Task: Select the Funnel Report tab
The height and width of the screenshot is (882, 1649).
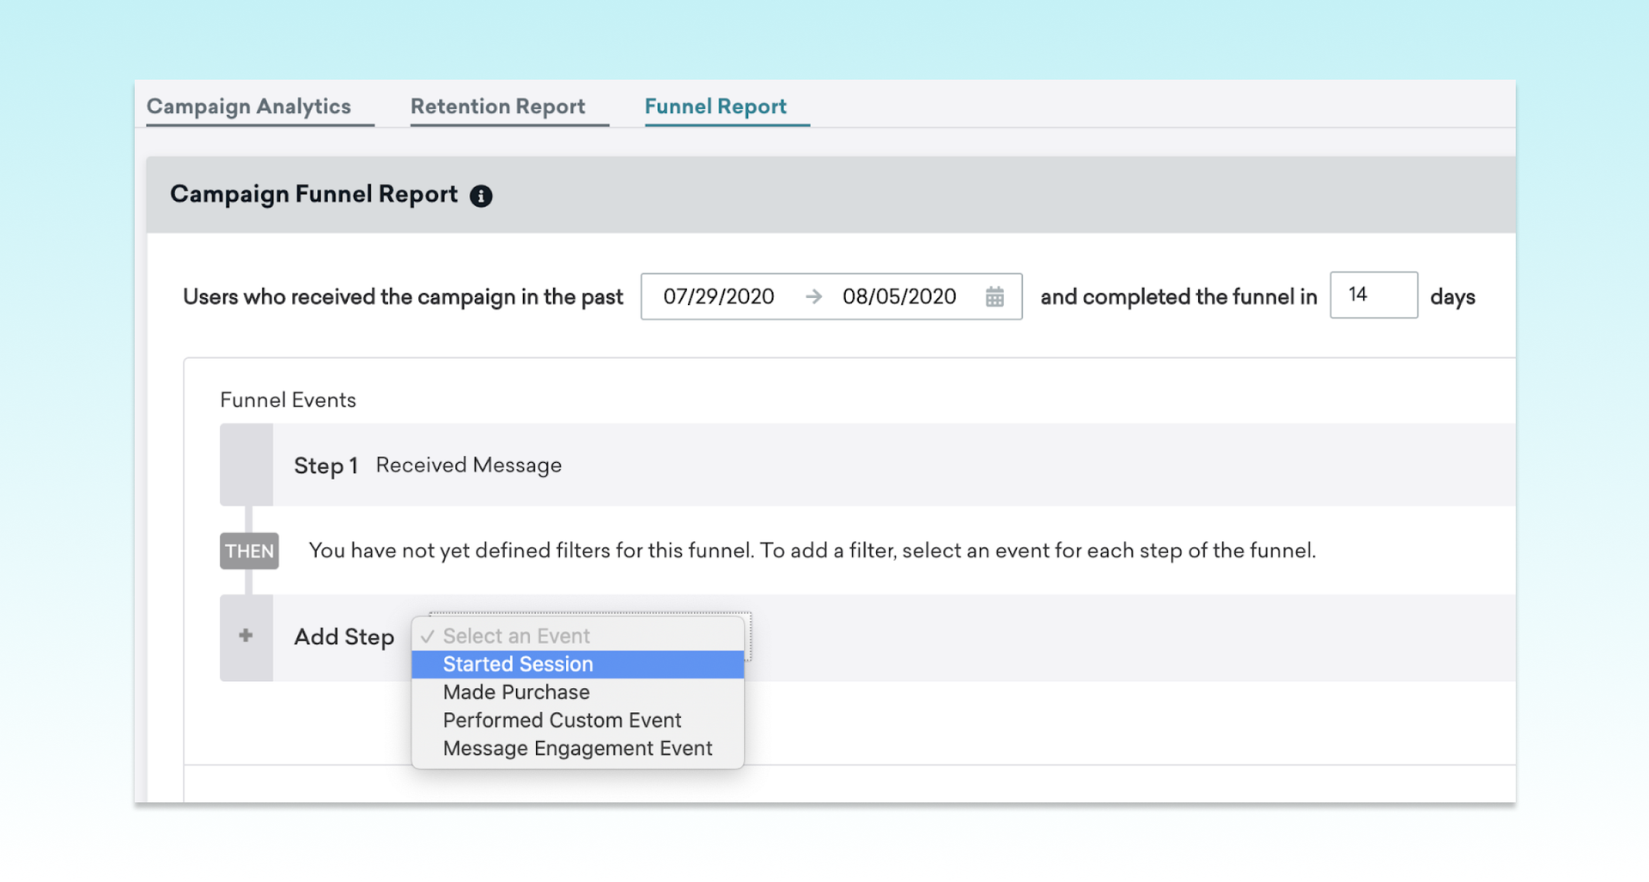Action: click(715, 106)
